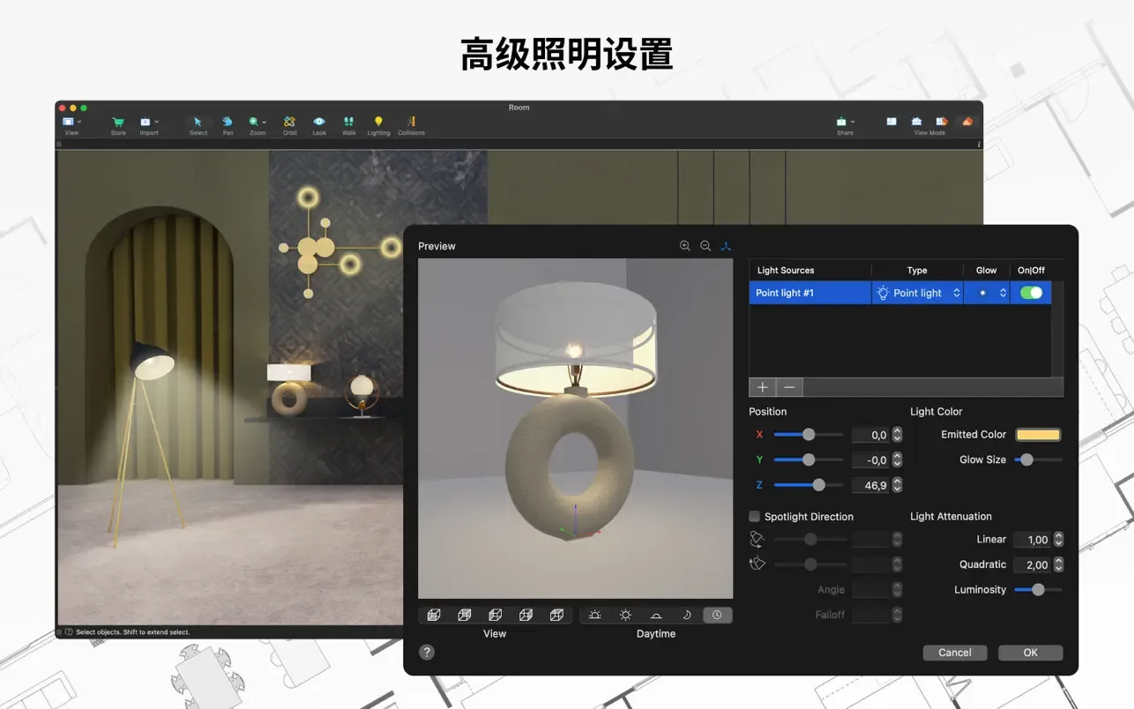The height and width of the screenshot is (709, 1134).
Task: Expand the Share dropdown arrow
Action: click(853, 122)
